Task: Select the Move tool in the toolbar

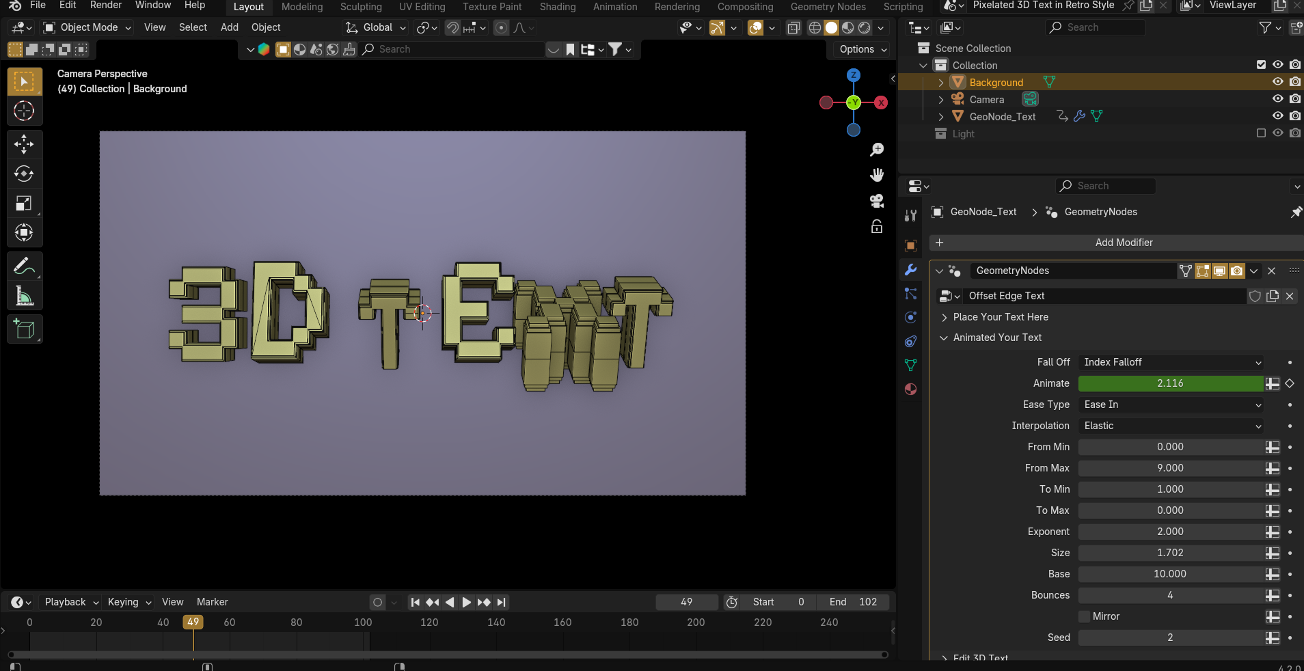Action: click(x=24, y=144)
